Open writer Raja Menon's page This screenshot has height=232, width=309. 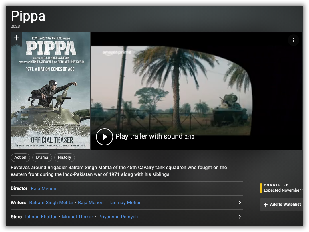point(91,203)
